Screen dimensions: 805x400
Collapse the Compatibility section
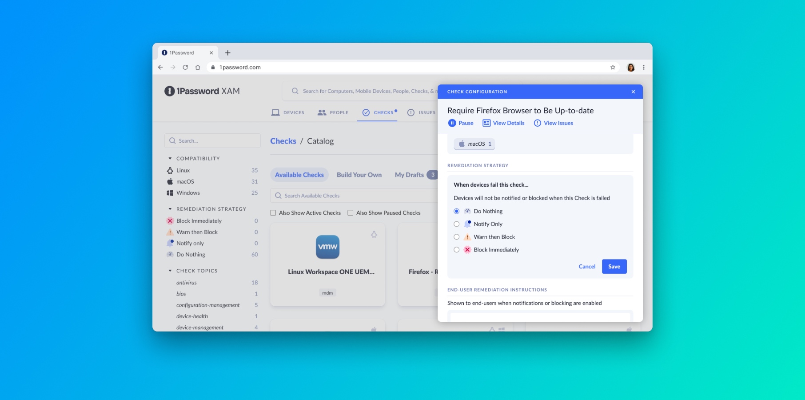170,159
